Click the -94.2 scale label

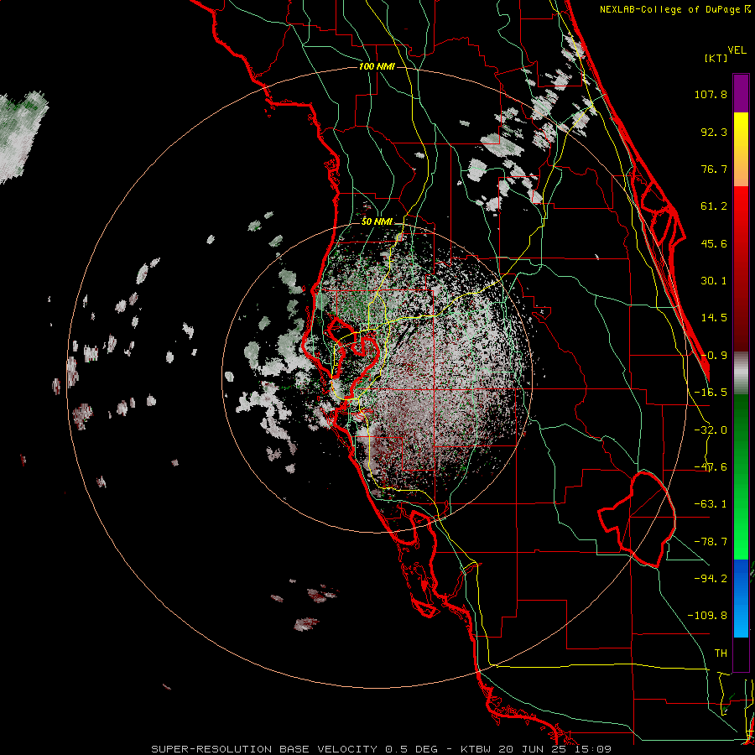click(711, 578)
